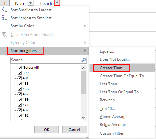Open the Grade column filter dropdown arrow
This screenshot has width=156, height=139.
[57, 3]
